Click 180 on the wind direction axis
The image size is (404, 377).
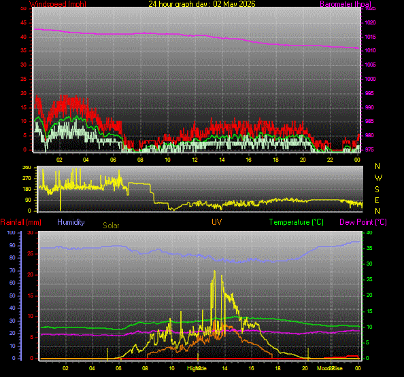[27, 189]
